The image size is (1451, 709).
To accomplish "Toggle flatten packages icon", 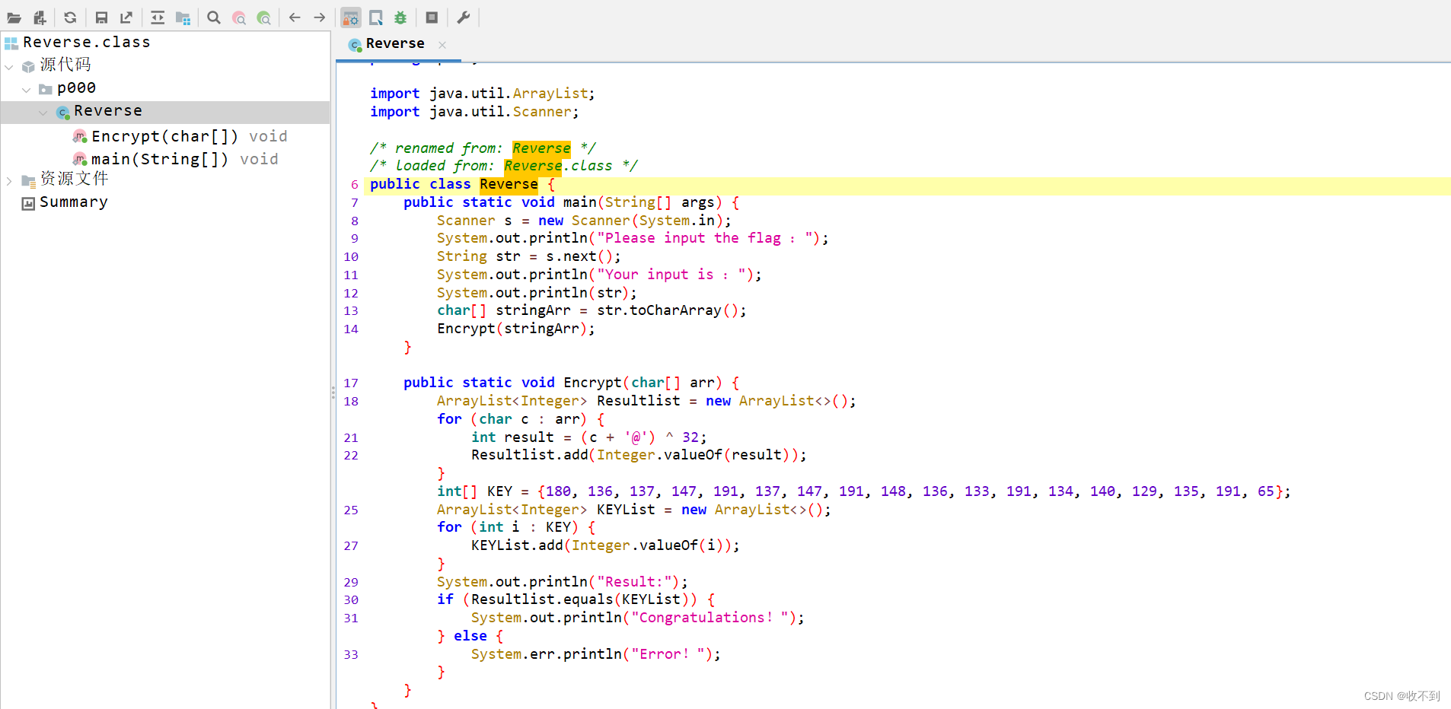I will pyautogui.click(x=183, y=17).
